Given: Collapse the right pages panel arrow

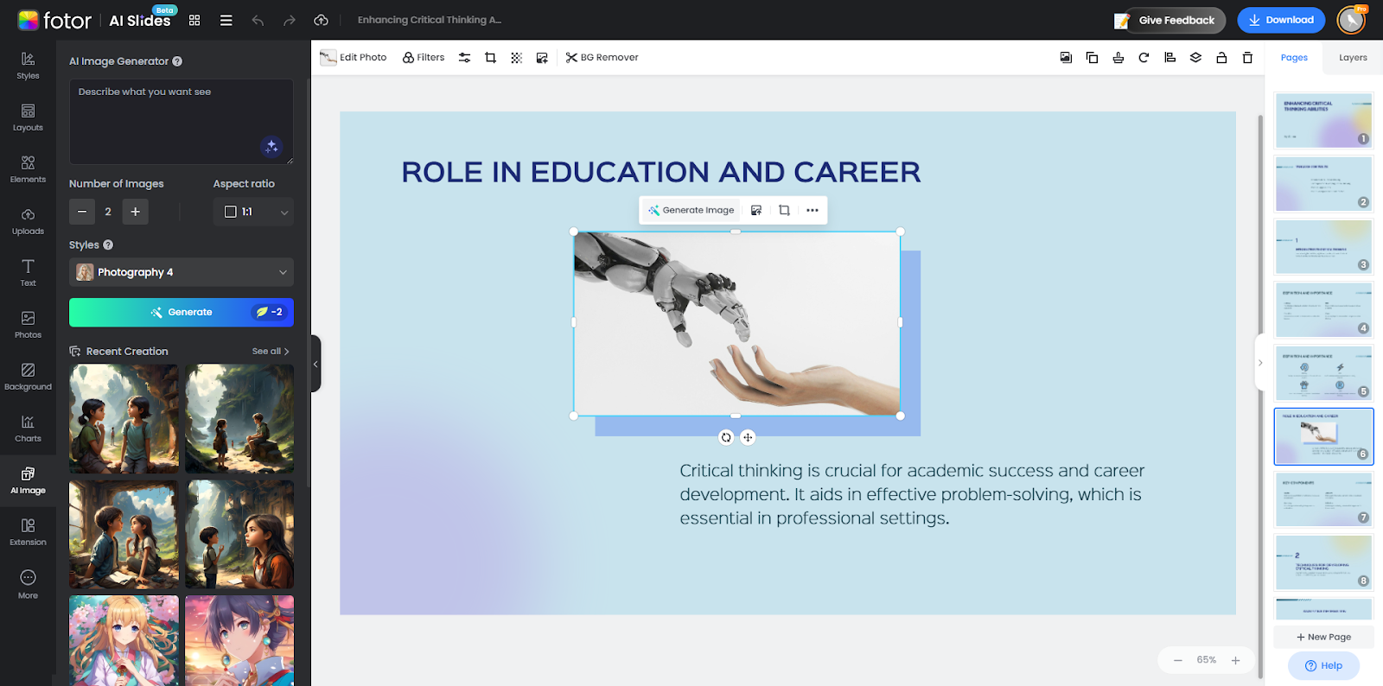Looking at the screenshot, I should click(1260, 363).
